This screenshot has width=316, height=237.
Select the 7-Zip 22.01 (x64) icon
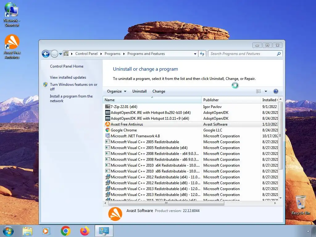(x=108, y=106)
